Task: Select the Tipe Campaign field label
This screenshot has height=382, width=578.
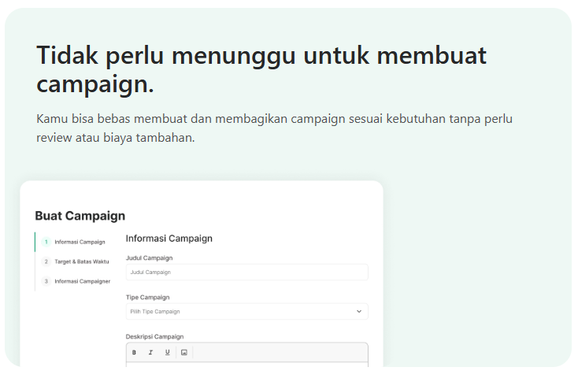Action: (148, 297)
